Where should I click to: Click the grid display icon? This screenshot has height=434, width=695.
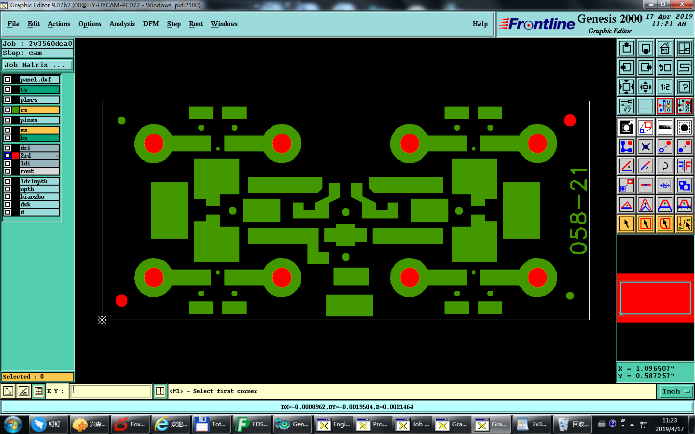646,106
